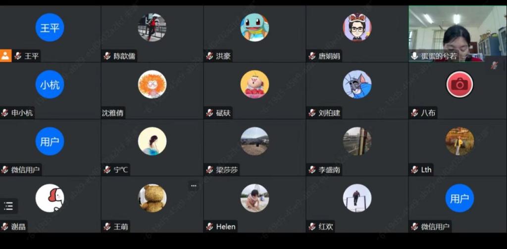
Task: Click the active microphone icon of 蛋蛋的兮若
Action: click(x=414, y=56)
